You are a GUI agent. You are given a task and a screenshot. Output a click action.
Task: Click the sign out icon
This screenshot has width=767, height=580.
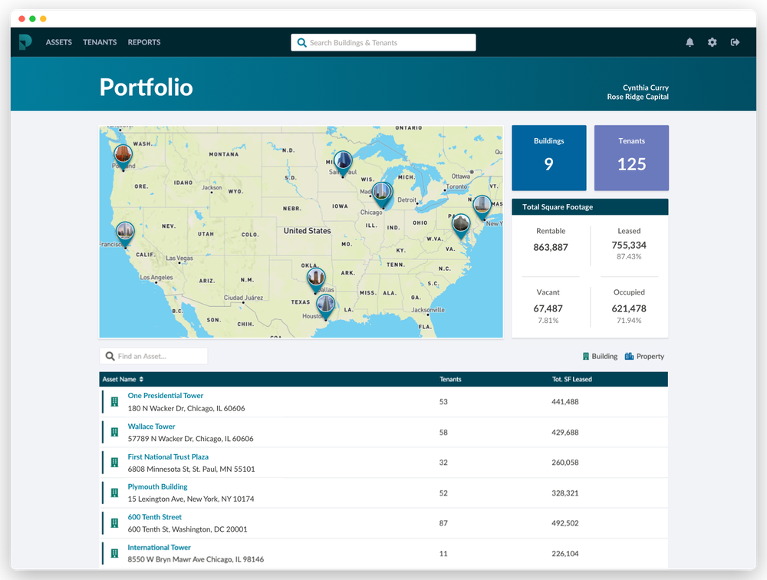click(x=735, y=42)
